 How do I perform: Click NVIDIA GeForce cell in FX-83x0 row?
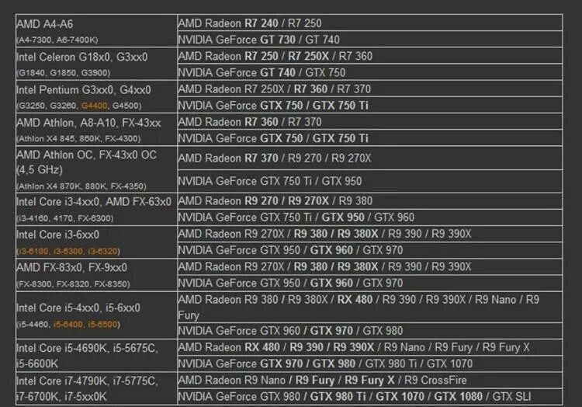(370, 283)
